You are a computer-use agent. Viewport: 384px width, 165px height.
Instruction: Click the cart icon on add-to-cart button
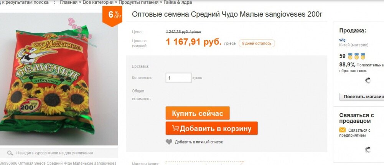point(175,128)
